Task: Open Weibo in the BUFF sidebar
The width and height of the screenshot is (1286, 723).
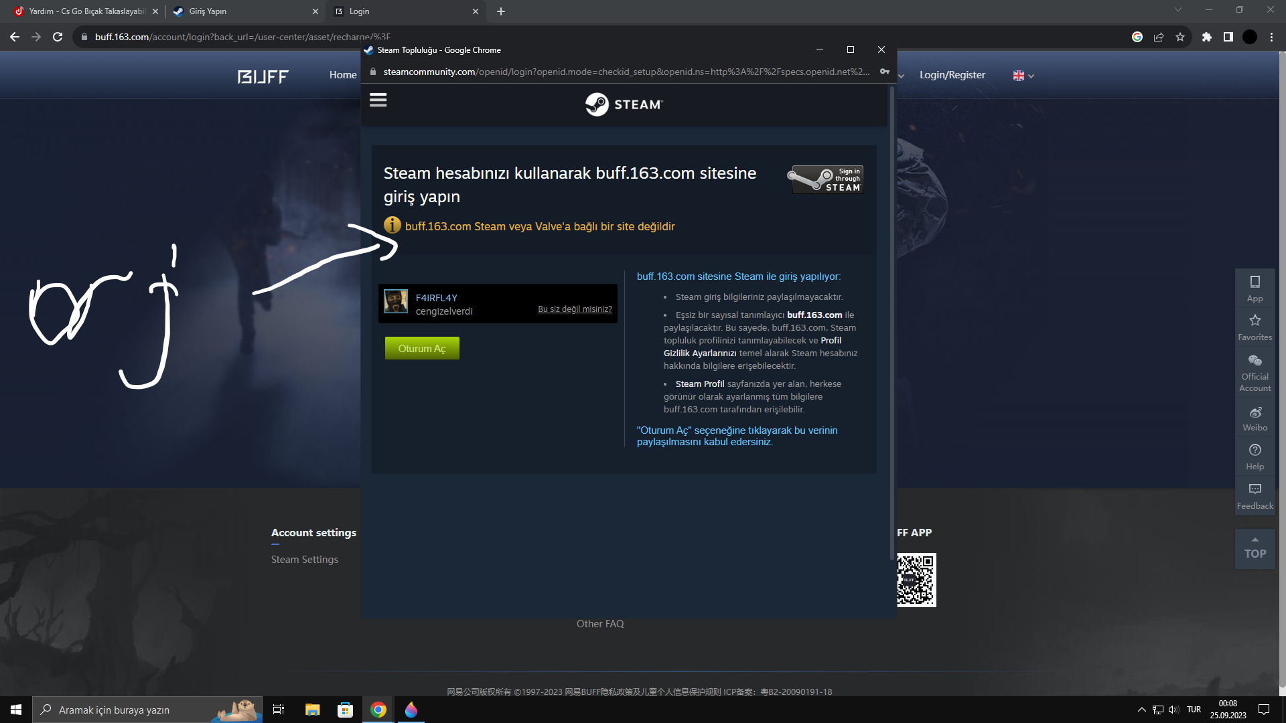Action: (1255, 418)
